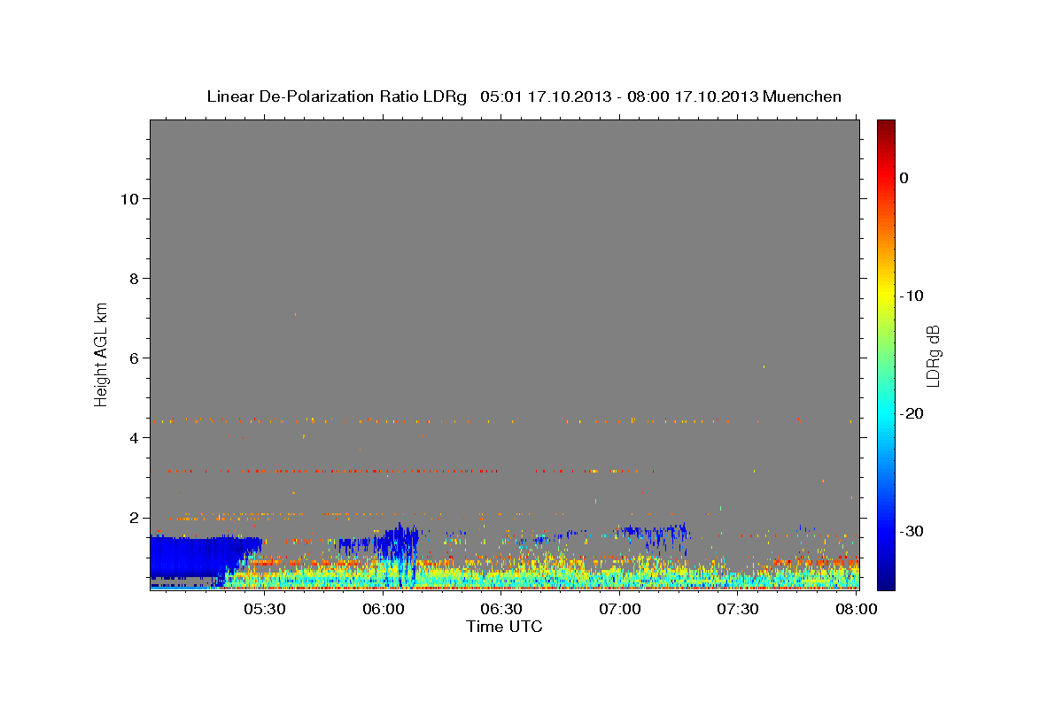Click the 06:00 time tick label
Screen dimensions: 1063x708
pyautogui.click(x=384, y=609)
